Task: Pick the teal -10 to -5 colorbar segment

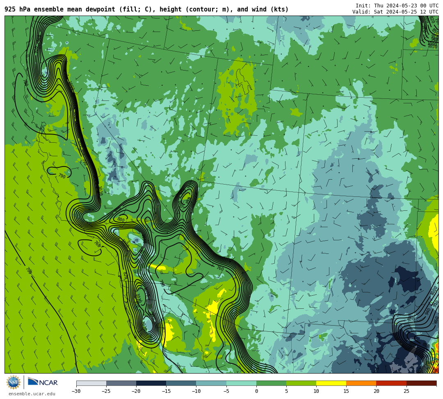Action: (x=211, y=383)
